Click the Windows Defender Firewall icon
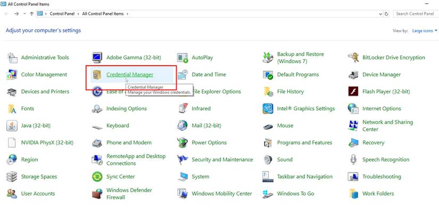The width and height of the screenshot is (439, 219). pyautogui.click(x=97, y=194)
